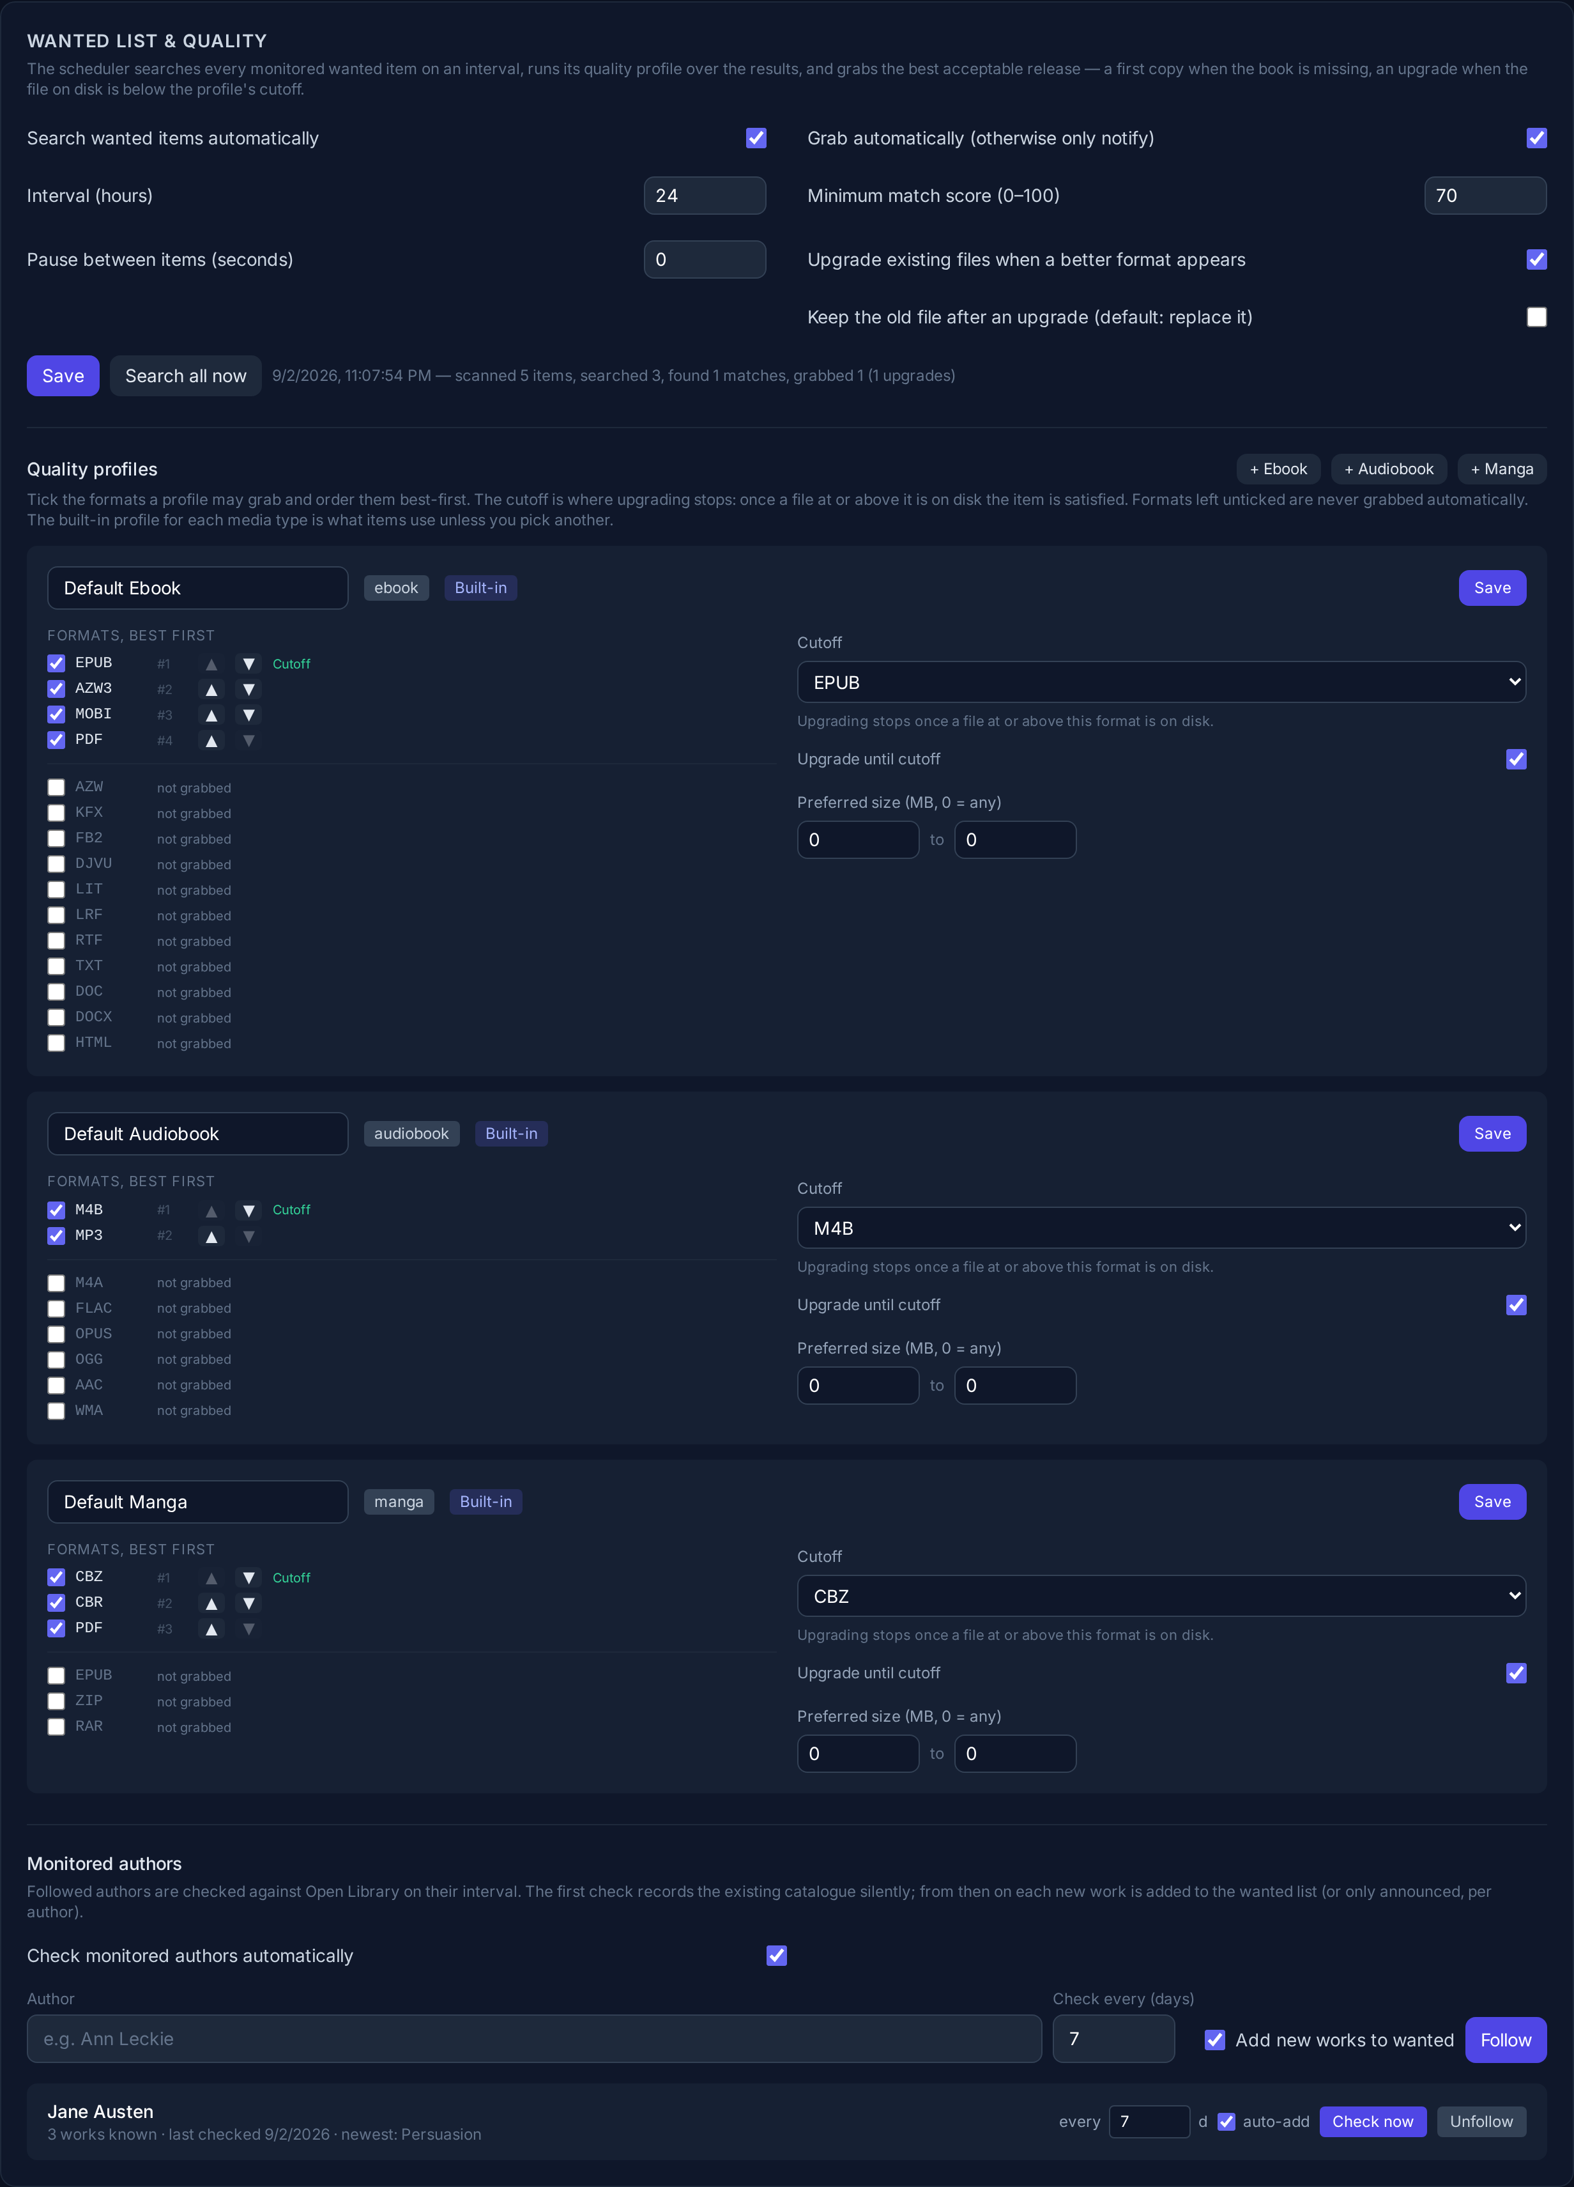Enable Keep the old file after upgrade
1574x2187 pixels.
[1536, 317]
